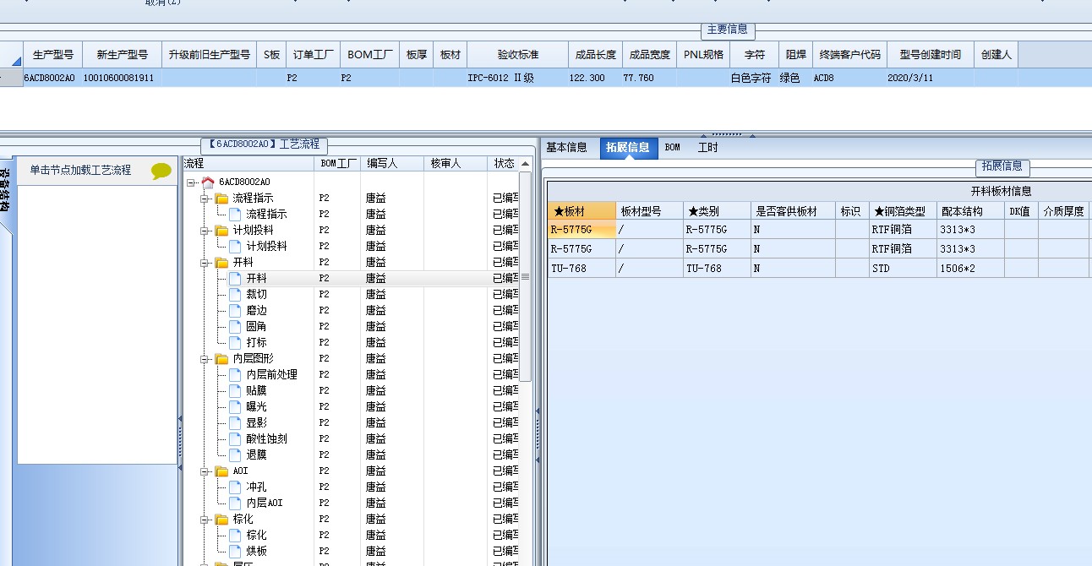This screenshot has height=566, width=1092.
Task: Click the 单击节点加载工艺流程 hint text
Action: click(x=81, y=170)
